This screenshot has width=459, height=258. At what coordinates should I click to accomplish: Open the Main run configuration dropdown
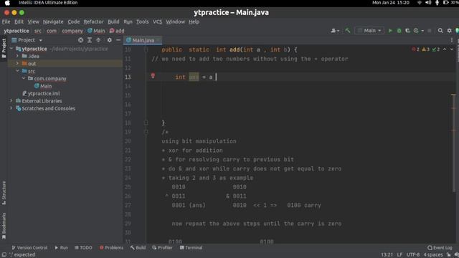369,30
